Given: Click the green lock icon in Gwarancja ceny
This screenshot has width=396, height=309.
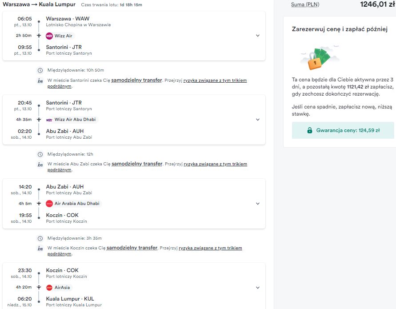Looking at the screenshot, I should 310,130.
